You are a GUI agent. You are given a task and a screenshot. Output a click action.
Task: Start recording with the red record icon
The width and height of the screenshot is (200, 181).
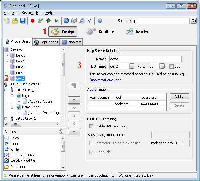pyautogui.click(x=32, y=21)
